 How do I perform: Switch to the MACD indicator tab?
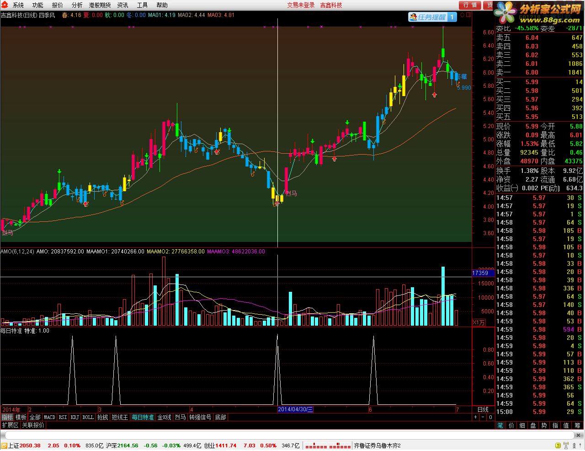[x=49, y=417]
